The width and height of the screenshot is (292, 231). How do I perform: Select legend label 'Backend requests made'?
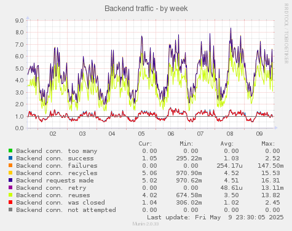pos(55,181)
